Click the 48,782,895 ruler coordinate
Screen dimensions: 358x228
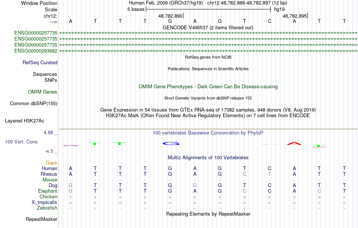pyautogui.click(x=295, y=16)
